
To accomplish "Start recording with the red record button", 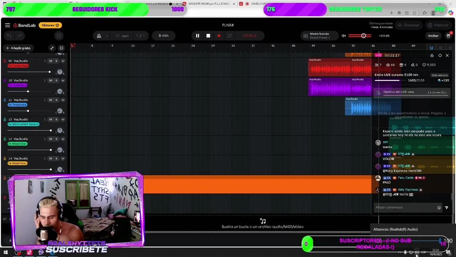I will (219, 36).
